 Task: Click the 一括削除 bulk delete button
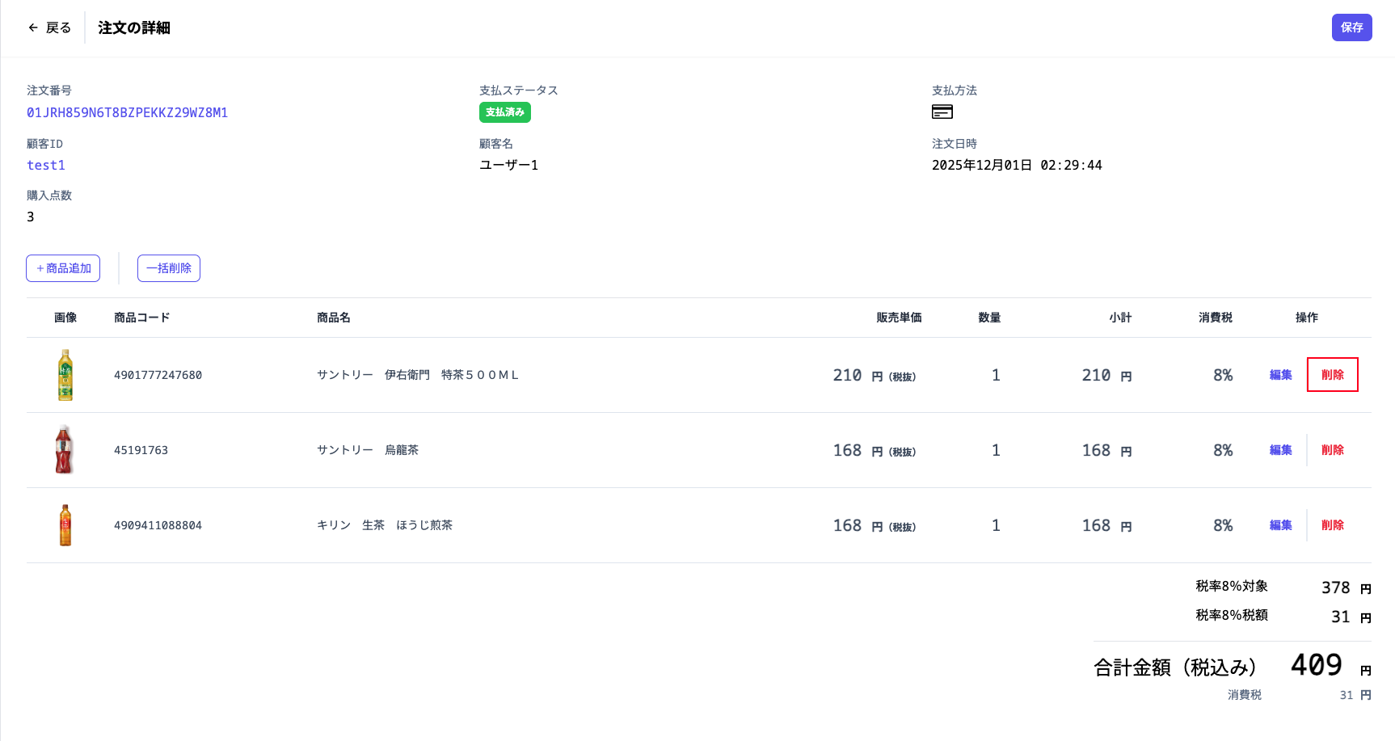169,268
